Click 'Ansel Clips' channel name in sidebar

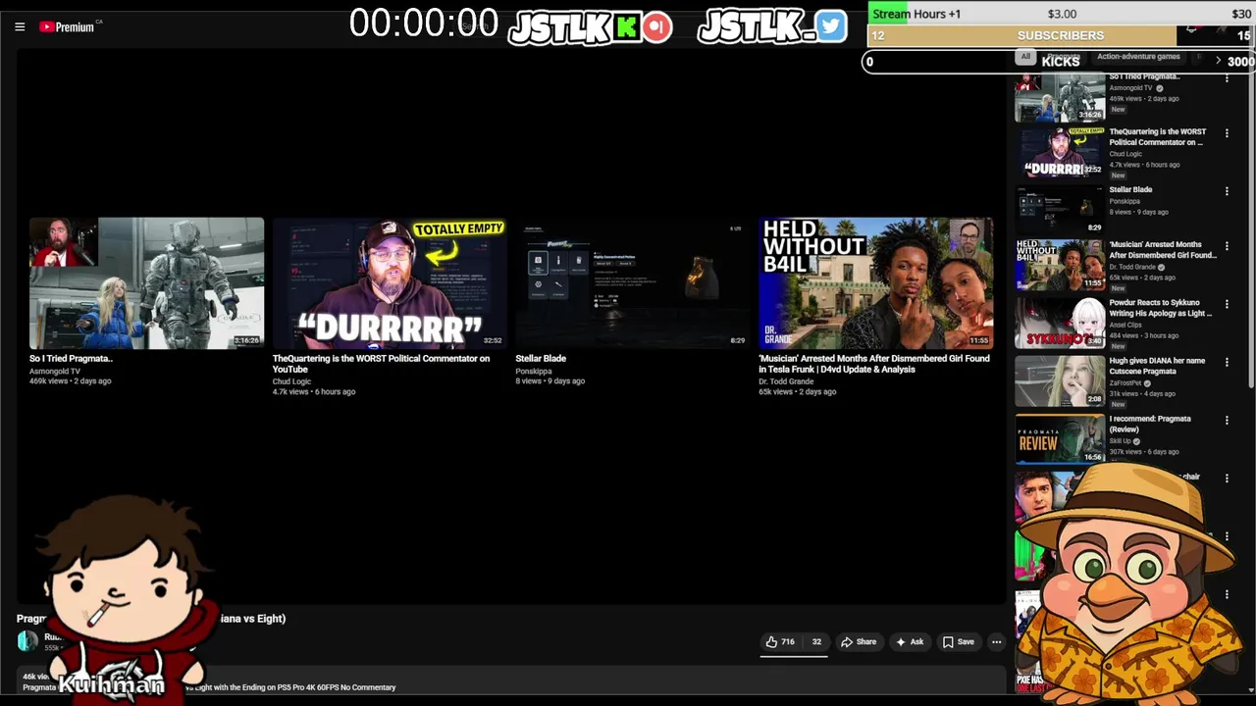tap(1125, 326)
